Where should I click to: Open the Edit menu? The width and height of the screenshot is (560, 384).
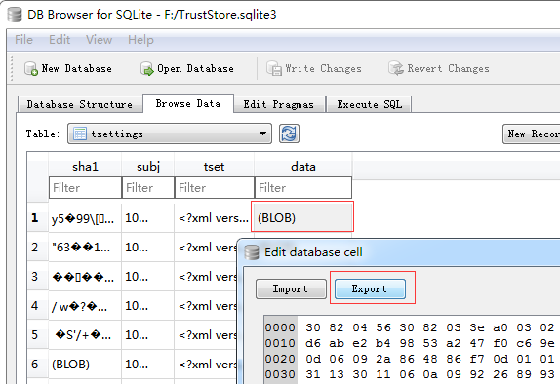(60, 40)
